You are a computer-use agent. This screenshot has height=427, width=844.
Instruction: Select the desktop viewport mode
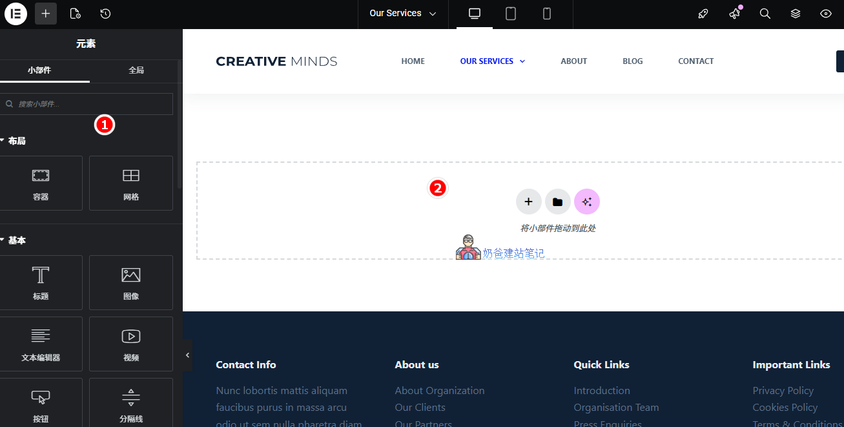pos(474,14)
